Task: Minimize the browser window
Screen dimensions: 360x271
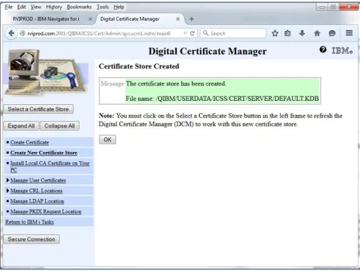Action: 322,7
